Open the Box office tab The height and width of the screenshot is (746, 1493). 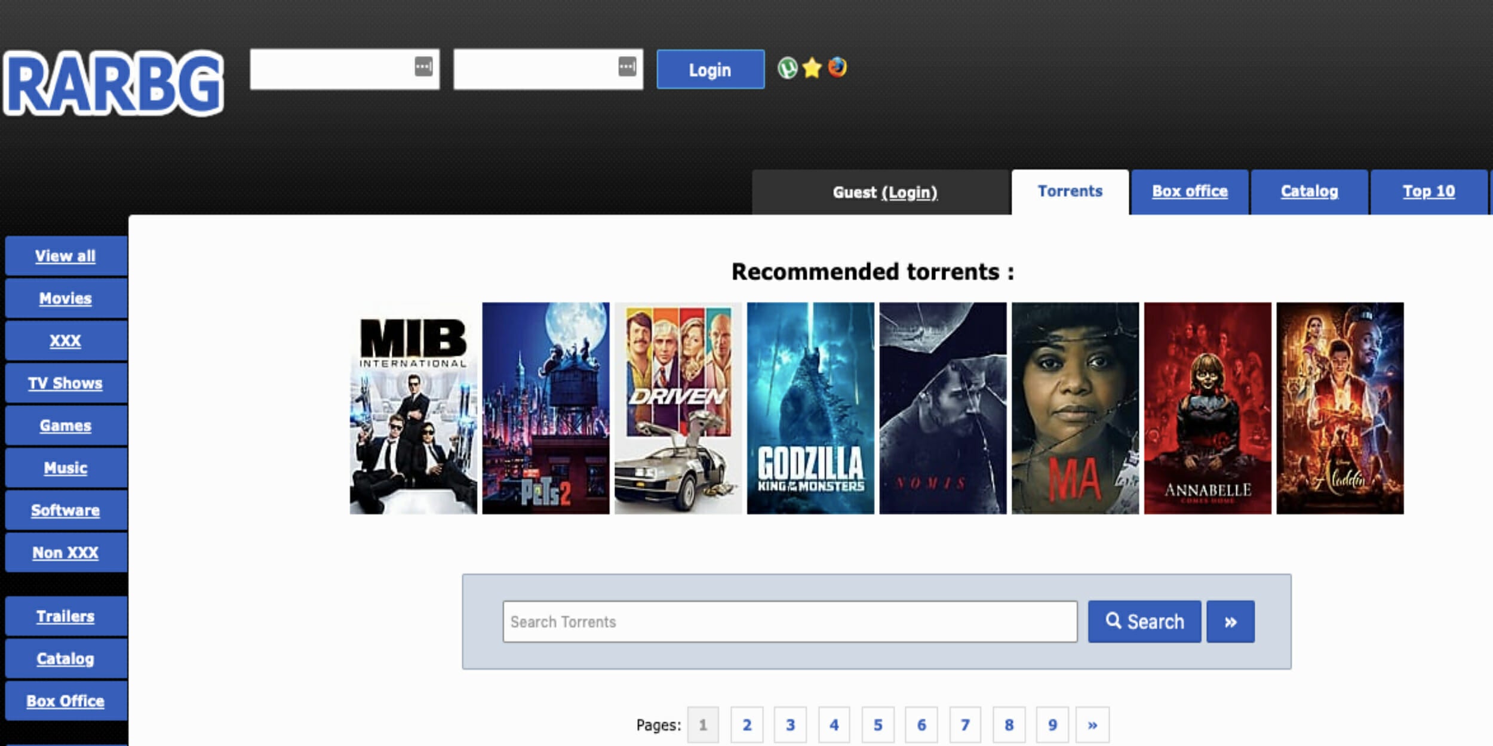point(1190,192)
